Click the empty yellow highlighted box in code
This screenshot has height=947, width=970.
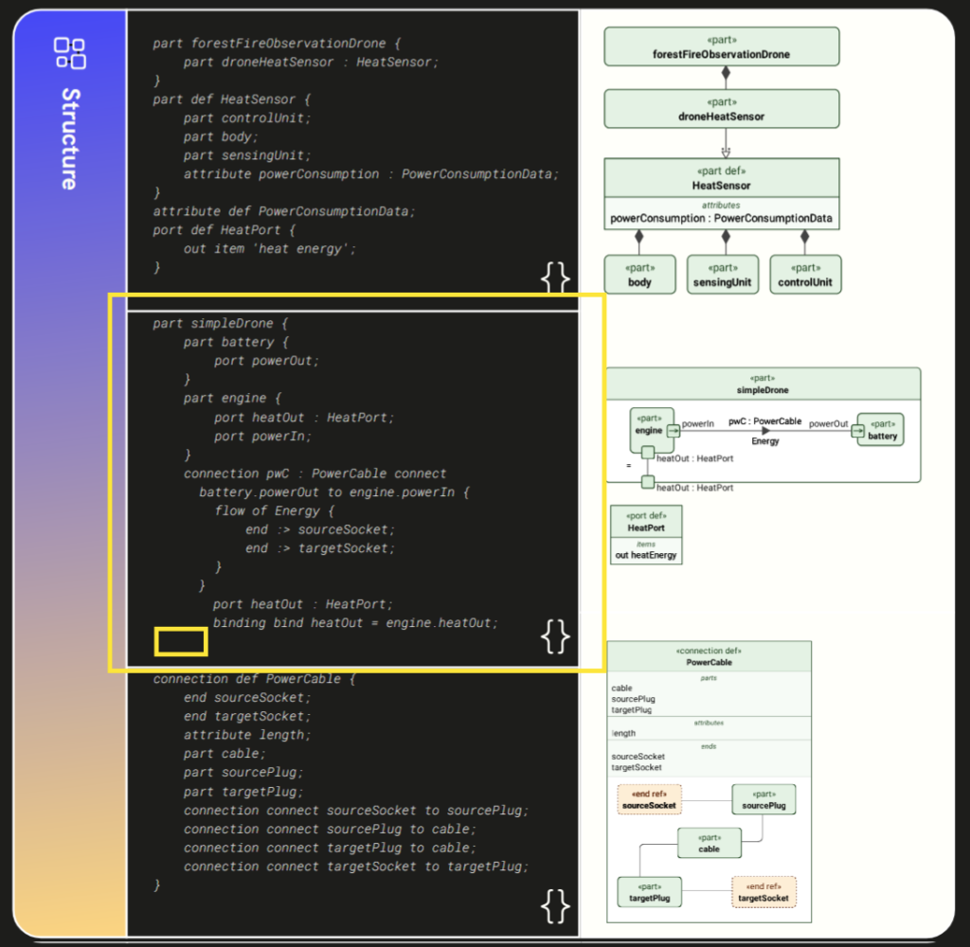coord(181,642)
